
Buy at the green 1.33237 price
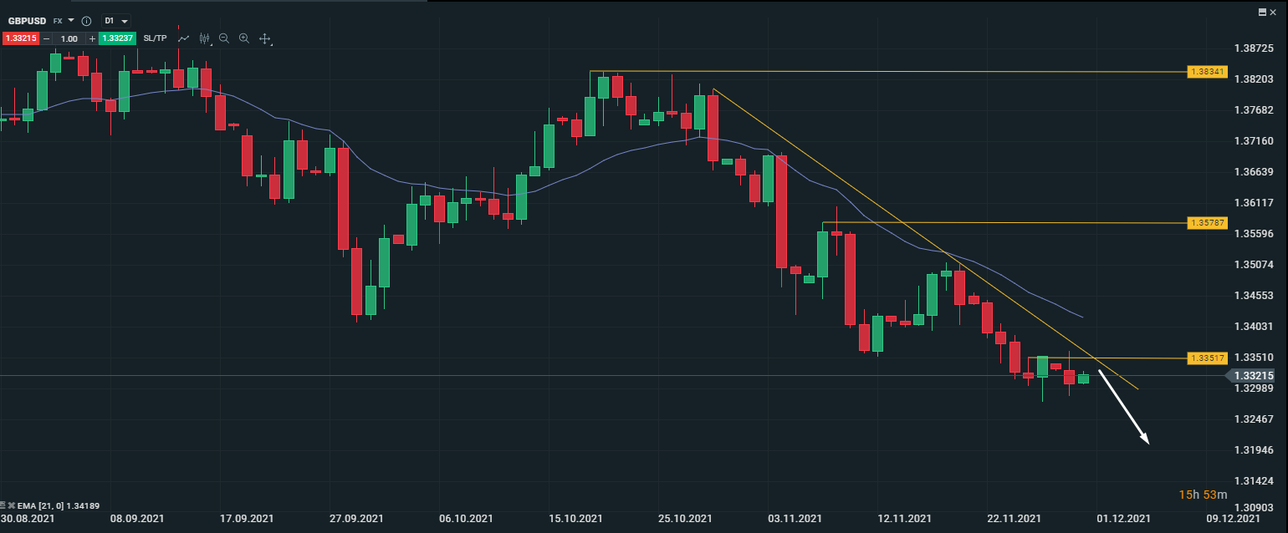tap(116, 38)
